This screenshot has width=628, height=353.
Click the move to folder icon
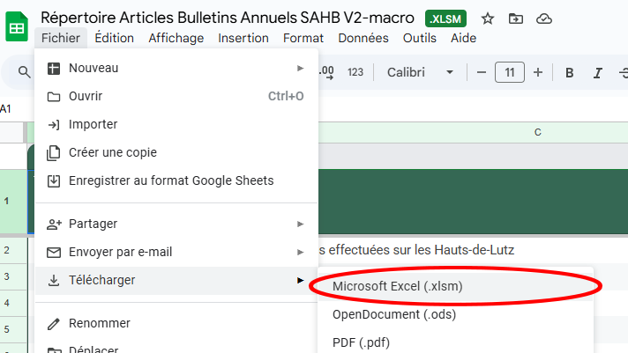point(516,18)
